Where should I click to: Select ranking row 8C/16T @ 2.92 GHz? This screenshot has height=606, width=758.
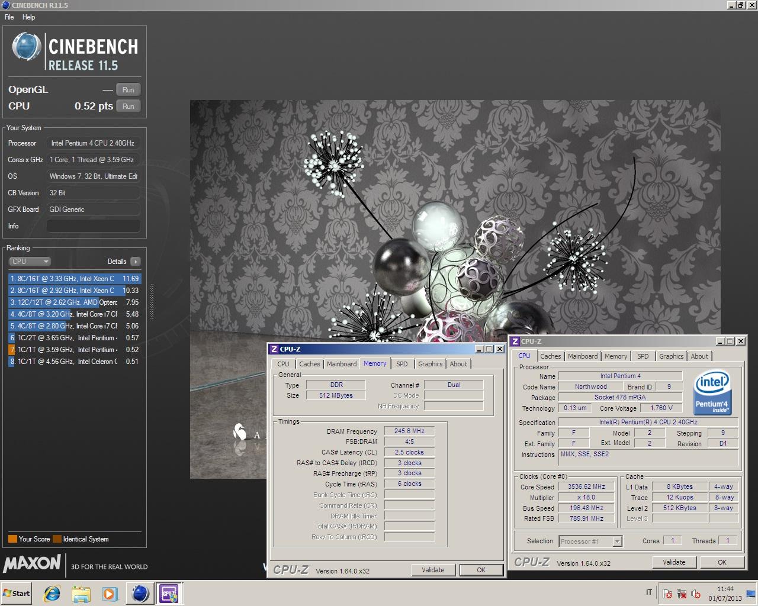[x=74, y=291]
